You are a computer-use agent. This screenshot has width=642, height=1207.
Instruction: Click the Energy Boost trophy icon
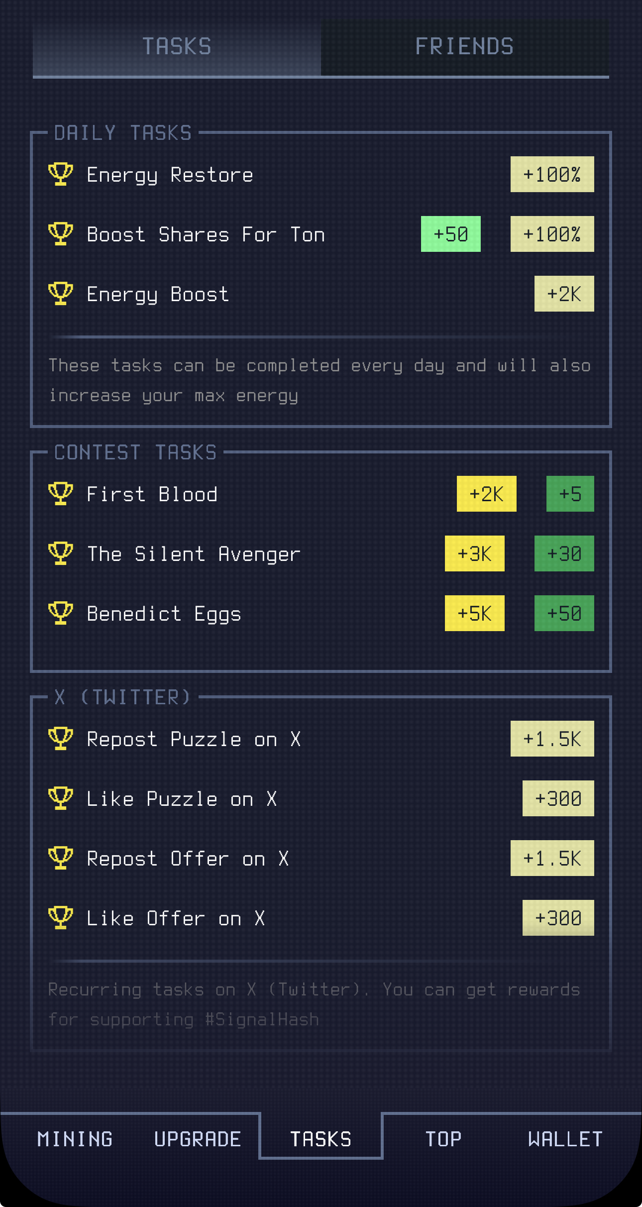click(x=60, y=294)
